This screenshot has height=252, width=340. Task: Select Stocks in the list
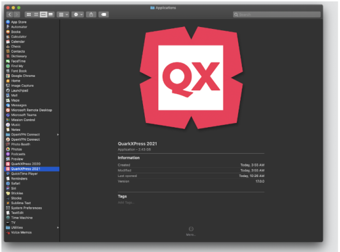point(32,198)
